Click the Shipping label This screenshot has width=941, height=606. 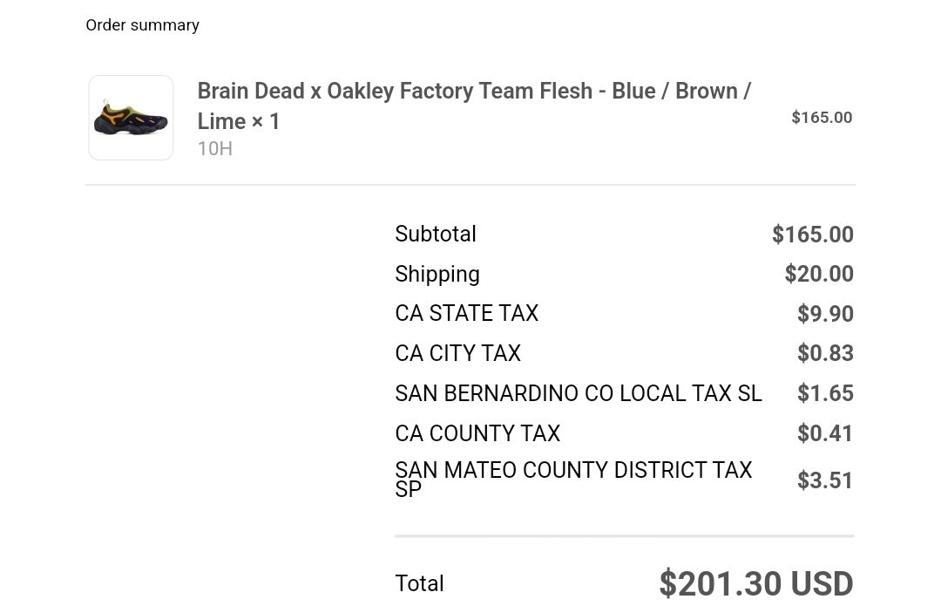pyautogui.click(x=437, y=274)
